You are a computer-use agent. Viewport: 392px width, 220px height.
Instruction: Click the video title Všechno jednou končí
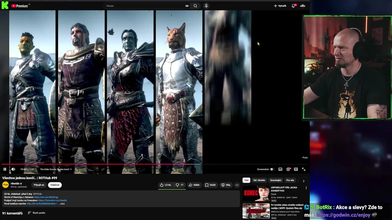30,178
